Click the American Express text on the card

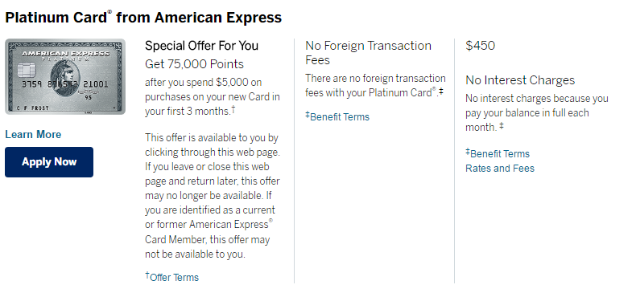65,54
